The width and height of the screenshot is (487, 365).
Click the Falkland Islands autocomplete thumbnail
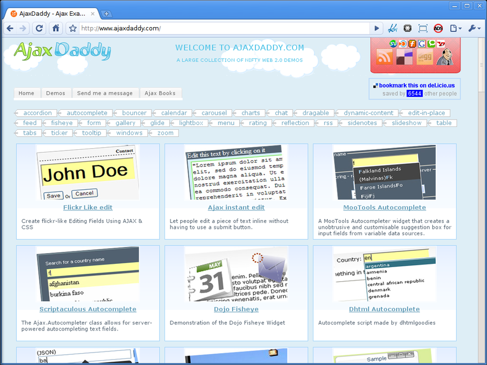(x=385, y=172)
